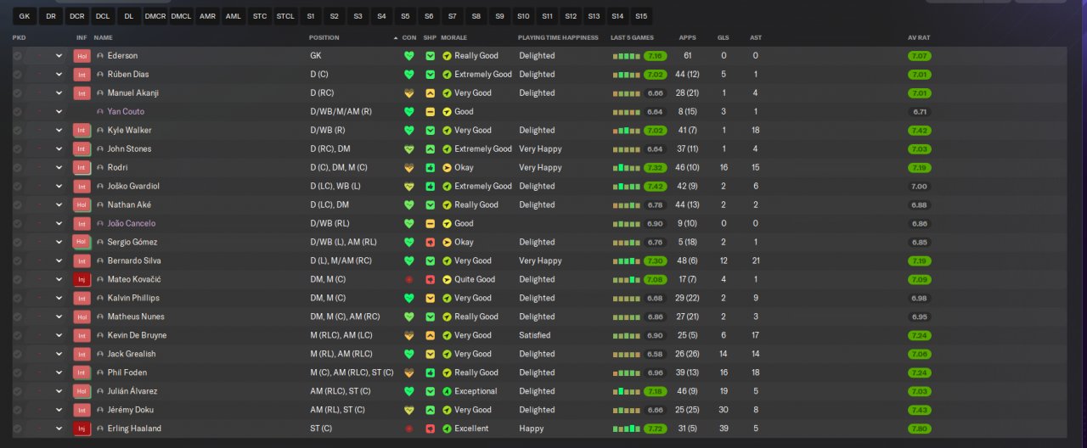Sort by the Last 5 Games header
The height and width of the screenshot is (448, 1087).
632,38
